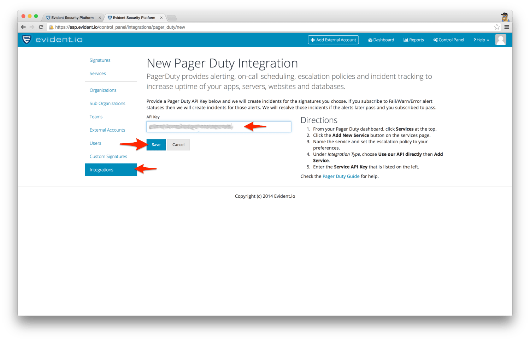
Task: Select Custom Signatures in the sidebar
Action: click(x=108, y=156)
